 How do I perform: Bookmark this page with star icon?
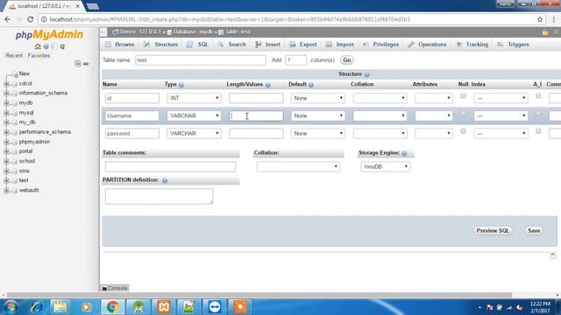point(540,19)
